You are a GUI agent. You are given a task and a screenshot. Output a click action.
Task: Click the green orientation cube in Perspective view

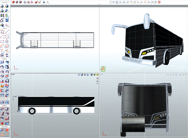[103, 69]
